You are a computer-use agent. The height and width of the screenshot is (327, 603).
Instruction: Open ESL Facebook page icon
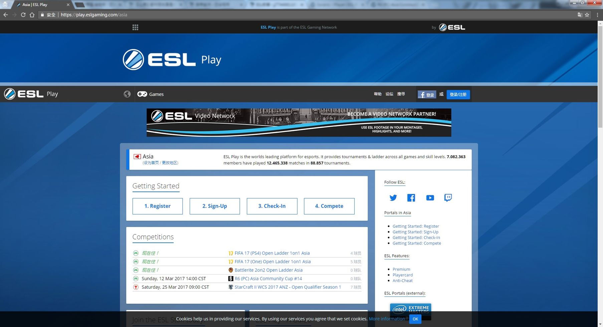[411, 198]
